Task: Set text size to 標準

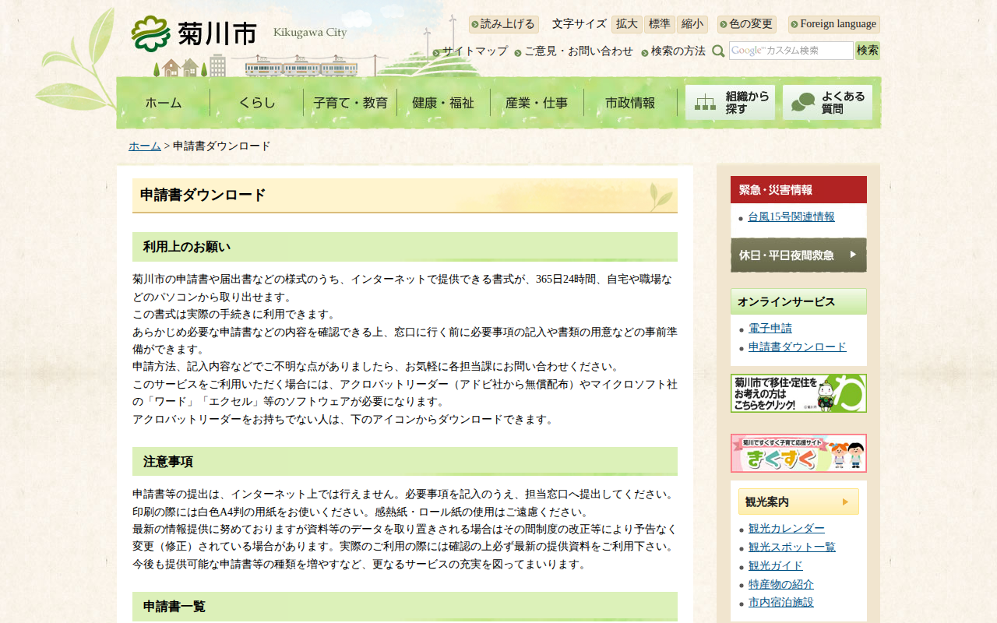Action: click(660, 24)
